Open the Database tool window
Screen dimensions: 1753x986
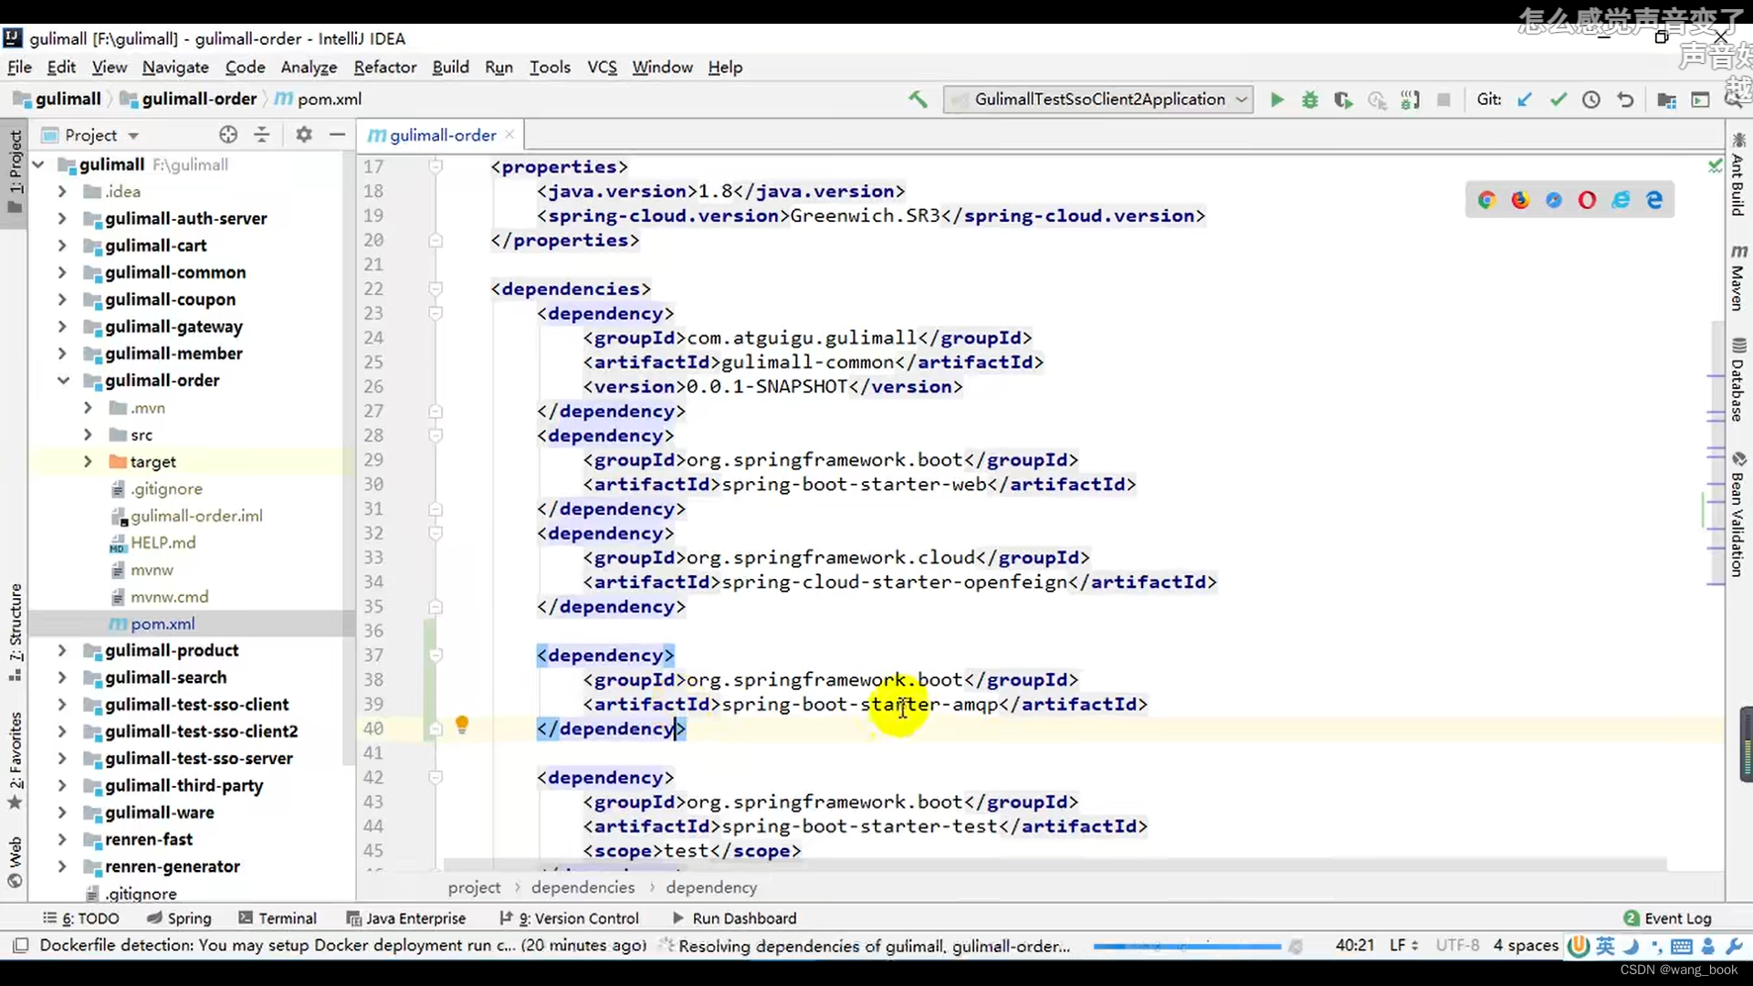1737,380
